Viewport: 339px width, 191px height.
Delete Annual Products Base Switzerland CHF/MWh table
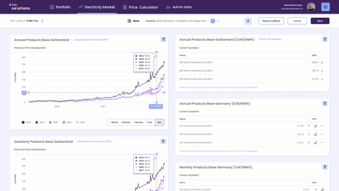[325, 39]
